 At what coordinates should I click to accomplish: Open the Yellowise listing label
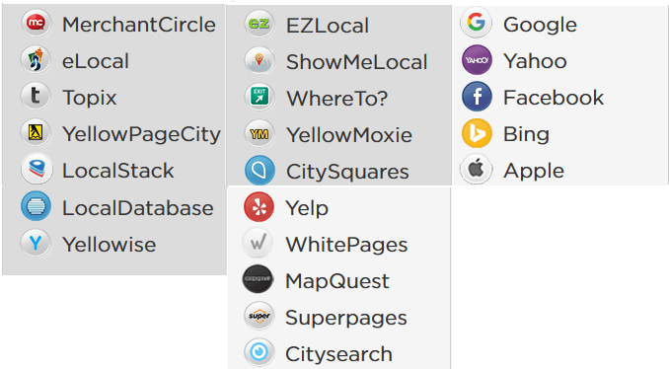click(110, 245)
